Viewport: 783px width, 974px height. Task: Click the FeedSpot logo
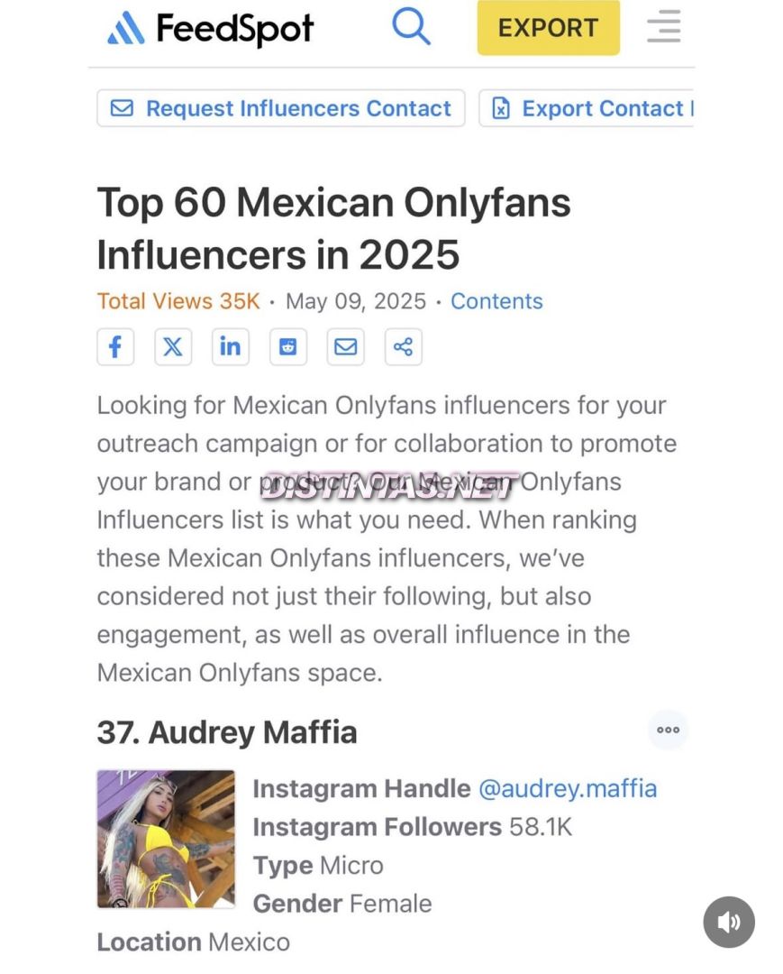[x=211, y=29]
